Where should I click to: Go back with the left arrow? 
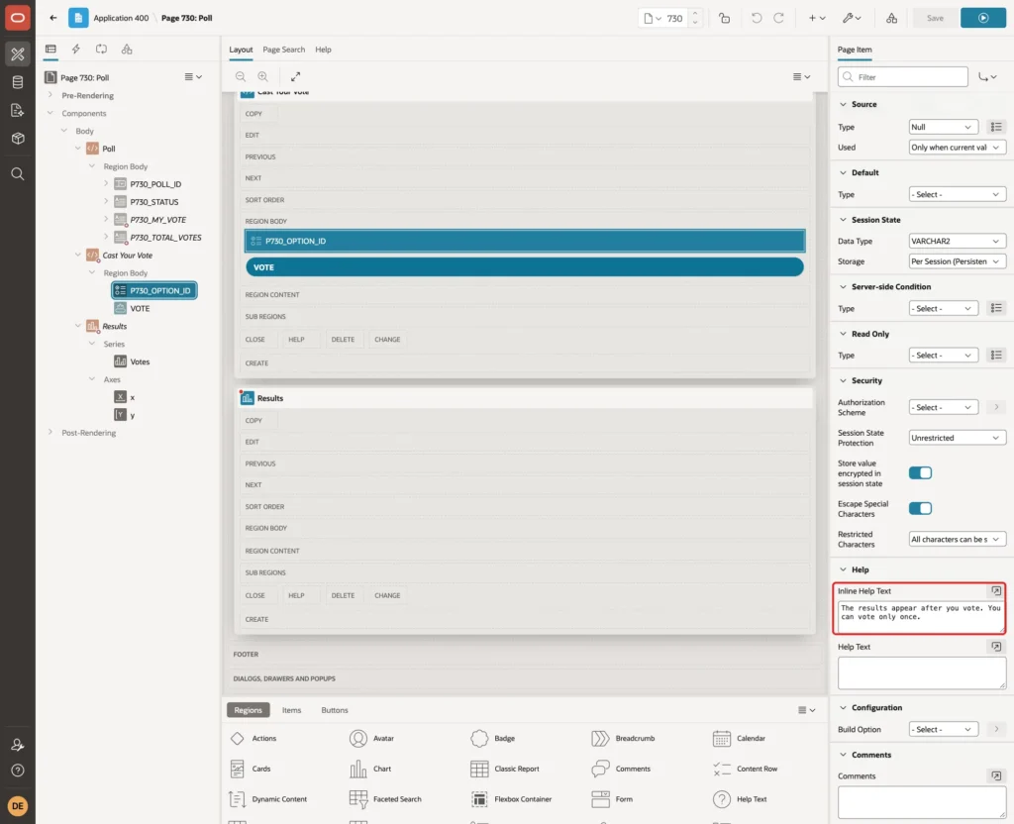[53, 18]
